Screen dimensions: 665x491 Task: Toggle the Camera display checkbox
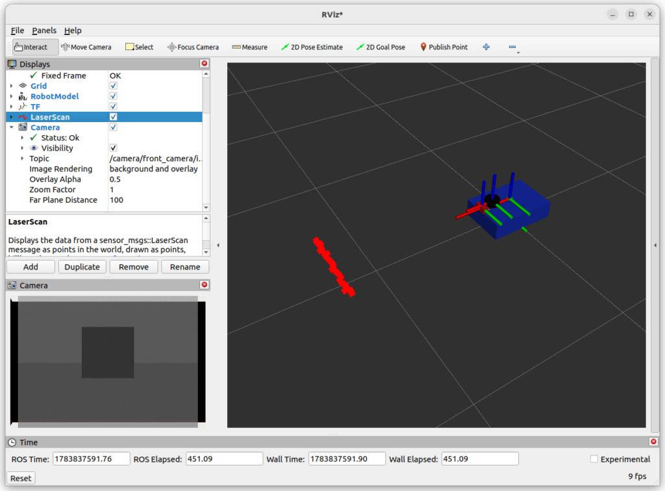click(x=113, y=127)
